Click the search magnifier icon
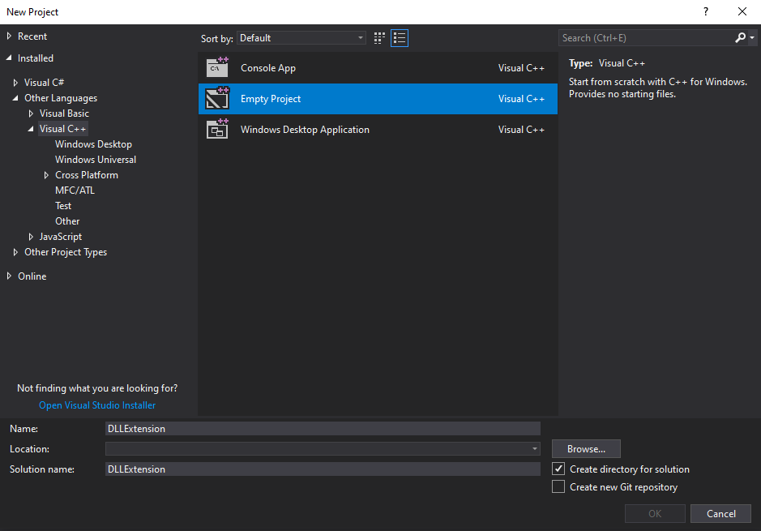Viewport: 761px width, 531px height. (740, 37)
